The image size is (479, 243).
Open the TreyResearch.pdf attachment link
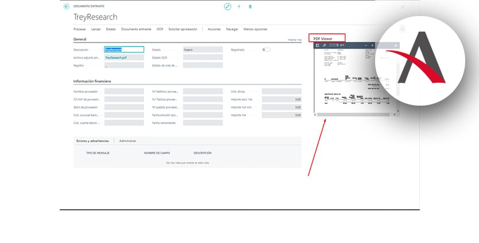pos(116,57)
